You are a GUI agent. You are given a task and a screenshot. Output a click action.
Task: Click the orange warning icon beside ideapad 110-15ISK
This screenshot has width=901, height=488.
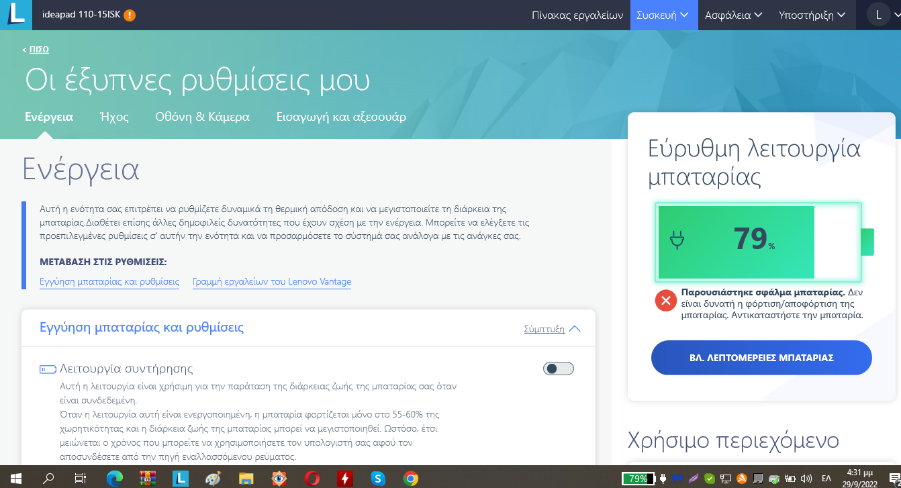click(x=130, y=15)
